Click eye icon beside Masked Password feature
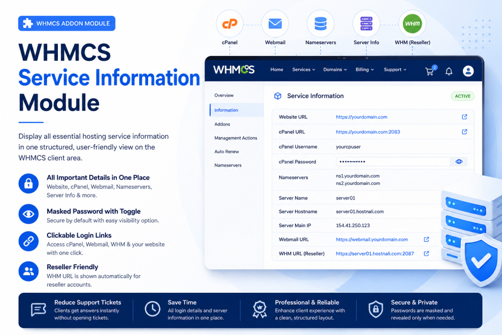Screen dimensions: 502x335 coord(28,214)
